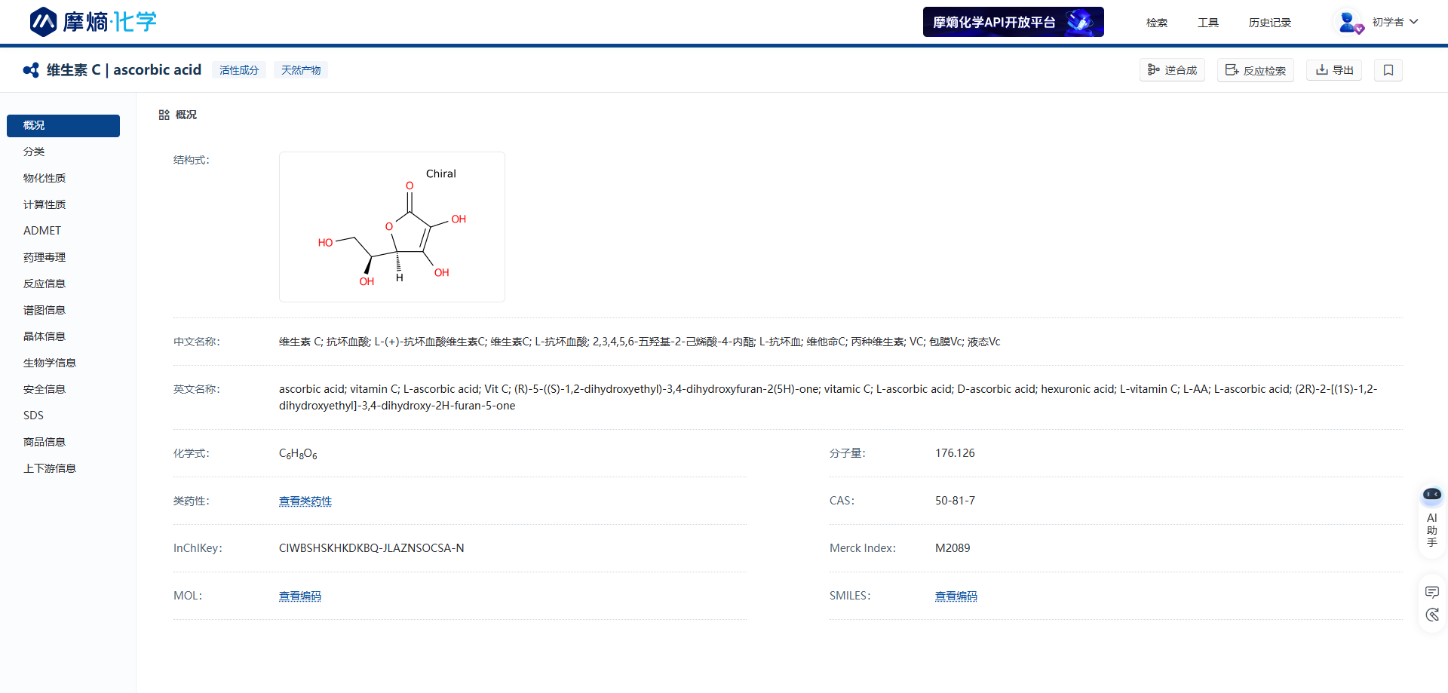
Task: Click the 概况 grid icon in header
Action: (164, 115)
